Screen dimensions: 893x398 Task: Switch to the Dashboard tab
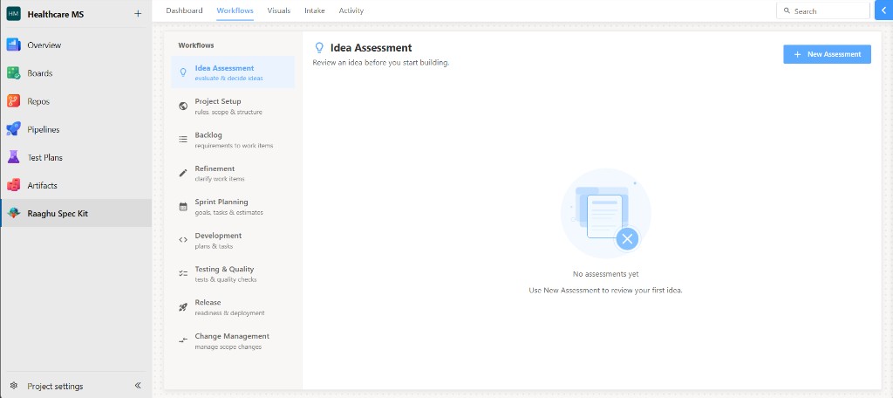[x=184, y=10]
